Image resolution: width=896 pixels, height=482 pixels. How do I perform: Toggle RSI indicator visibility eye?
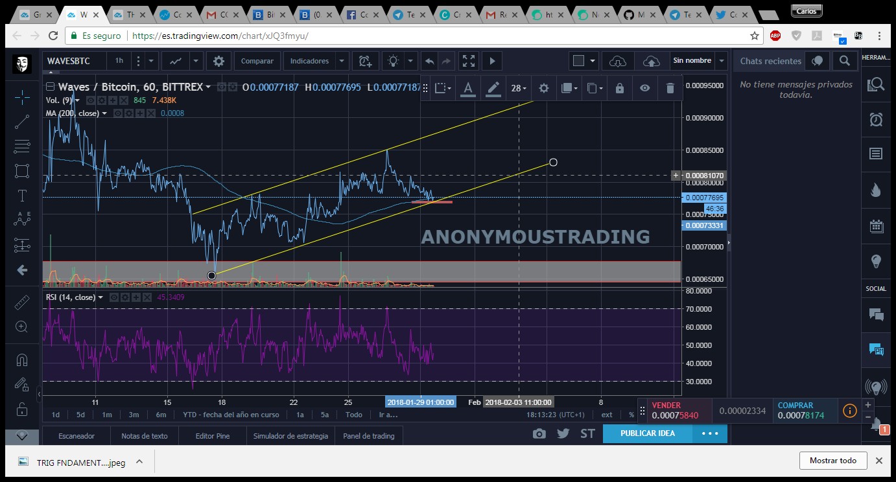[x=114, y=297]
